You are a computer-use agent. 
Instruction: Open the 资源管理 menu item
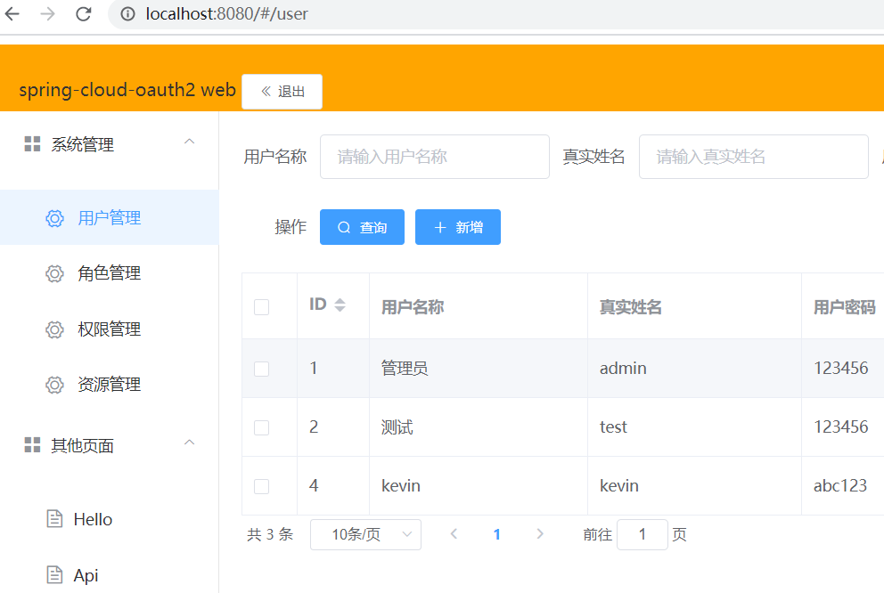point(109,384)
